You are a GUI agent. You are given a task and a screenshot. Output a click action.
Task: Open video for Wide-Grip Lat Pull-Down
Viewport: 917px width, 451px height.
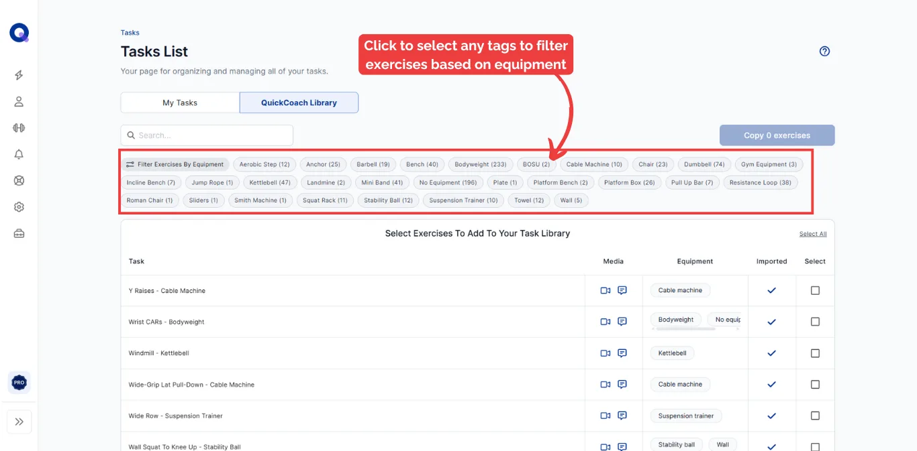606,385
